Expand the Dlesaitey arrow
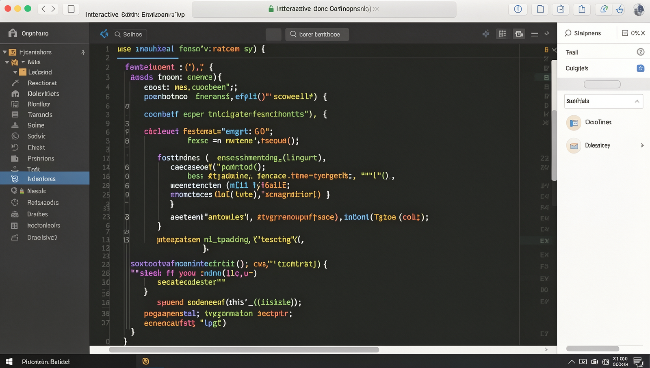650x368 pixels. (x=642, y=145)
